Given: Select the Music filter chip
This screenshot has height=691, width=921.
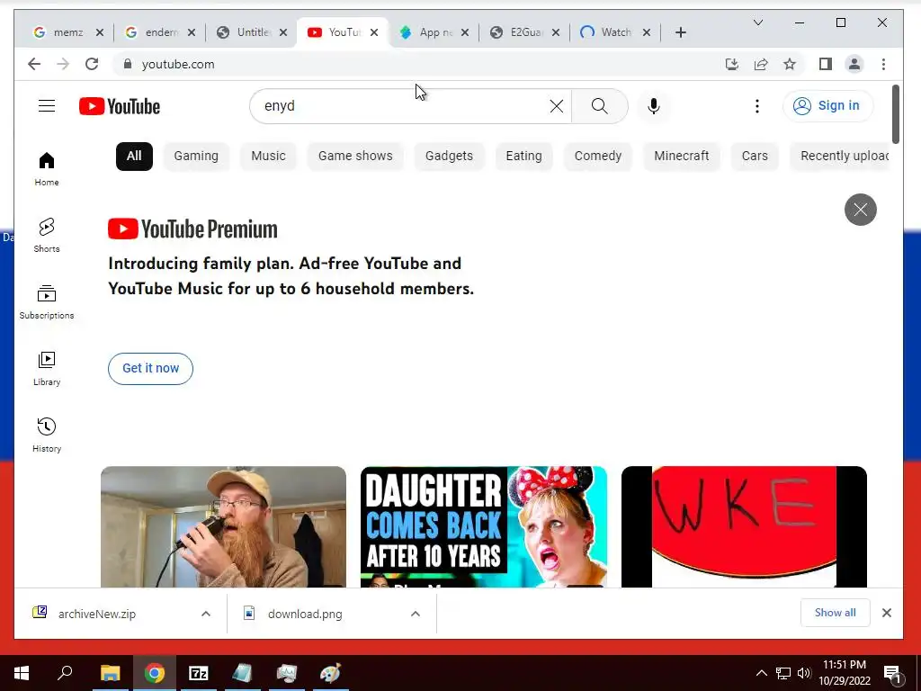Looking at the screenshot, I should coord(268,156).
